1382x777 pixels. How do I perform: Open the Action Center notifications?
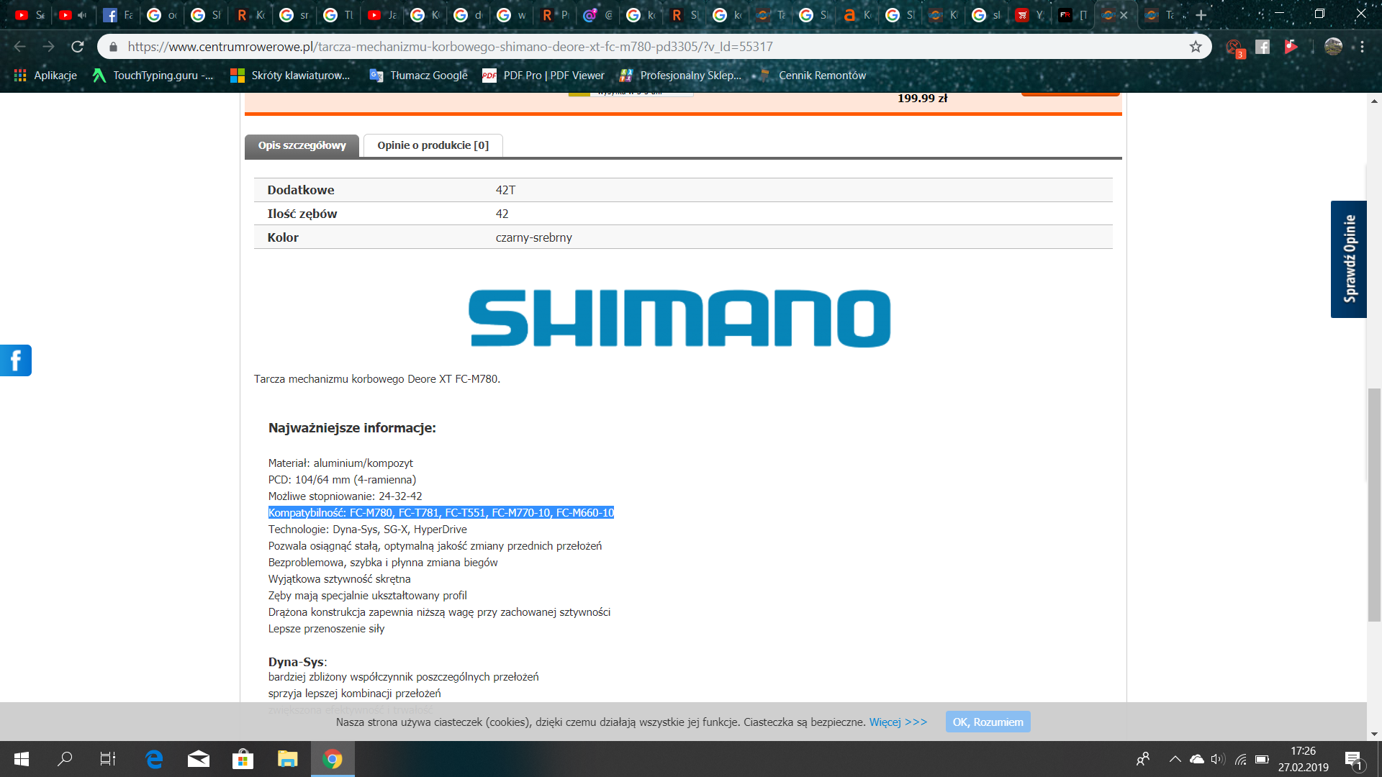(1353, 760)
